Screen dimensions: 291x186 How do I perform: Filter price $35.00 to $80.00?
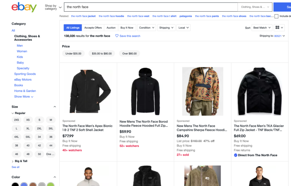pyautogui.click(x=102, y=53)
